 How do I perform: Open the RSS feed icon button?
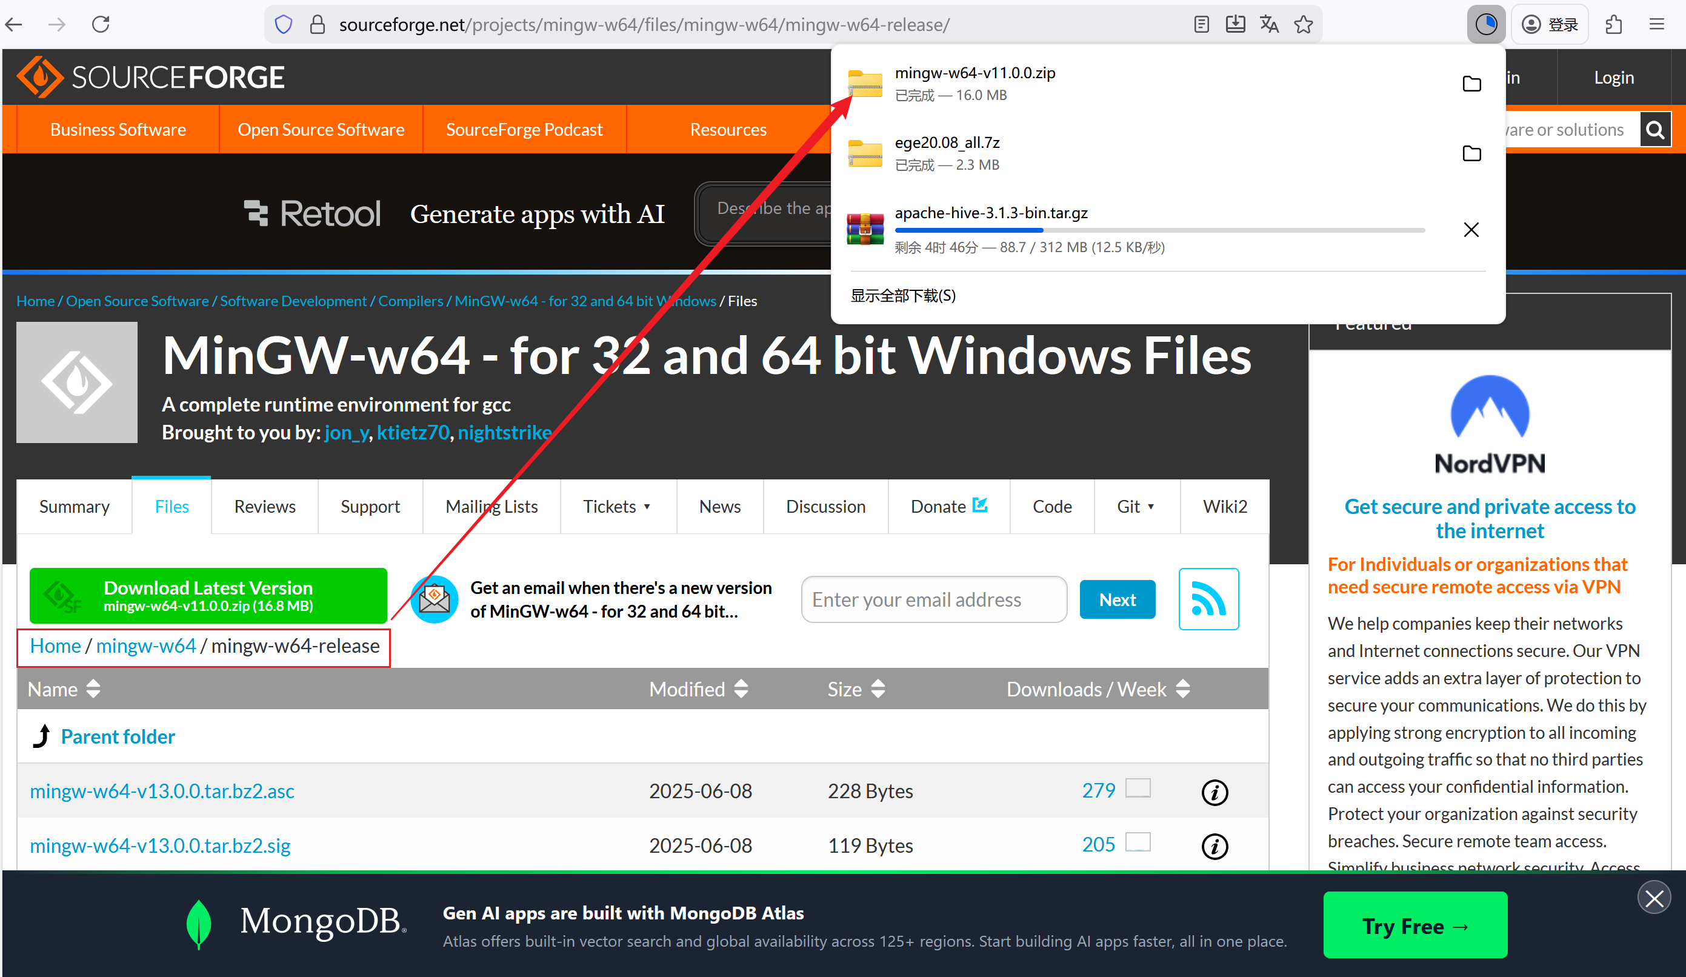coord(1208,599)
